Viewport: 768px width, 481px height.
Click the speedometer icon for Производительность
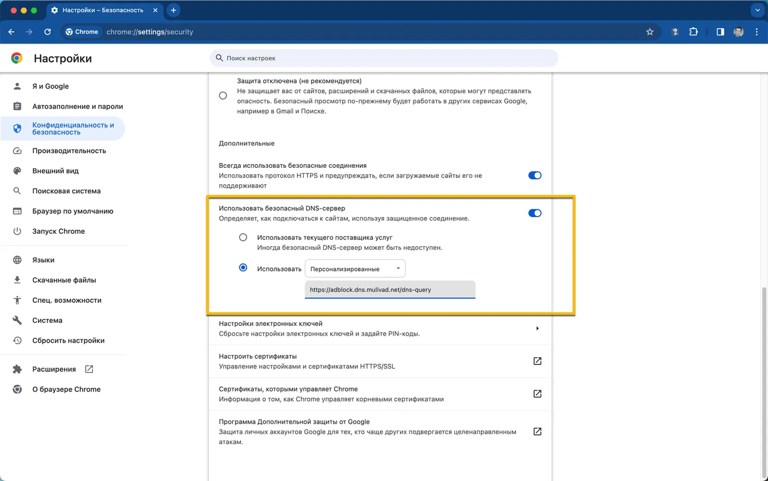click(x=17, y=150)
